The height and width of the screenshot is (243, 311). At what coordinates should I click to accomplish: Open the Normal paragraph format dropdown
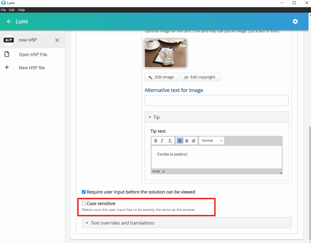(212, 141)
